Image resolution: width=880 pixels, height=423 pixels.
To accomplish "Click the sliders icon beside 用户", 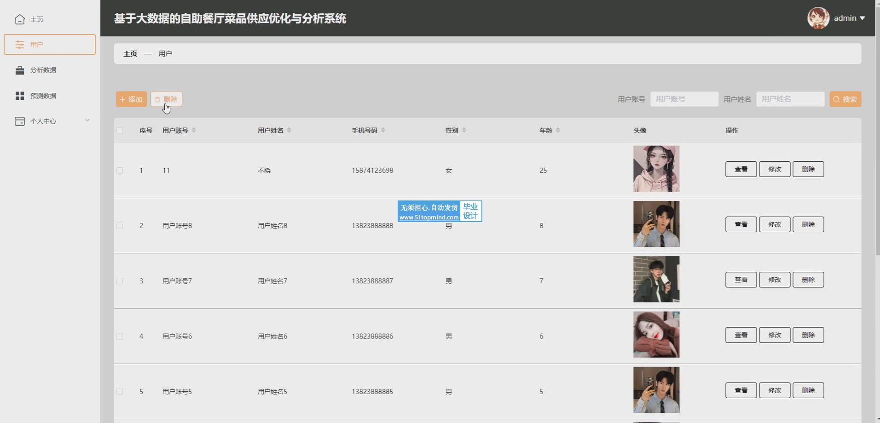I will (x=19, y=45).
